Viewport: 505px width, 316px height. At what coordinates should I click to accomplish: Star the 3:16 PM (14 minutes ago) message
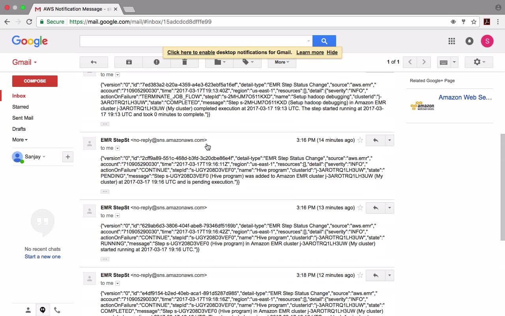[x=360, y=140]
